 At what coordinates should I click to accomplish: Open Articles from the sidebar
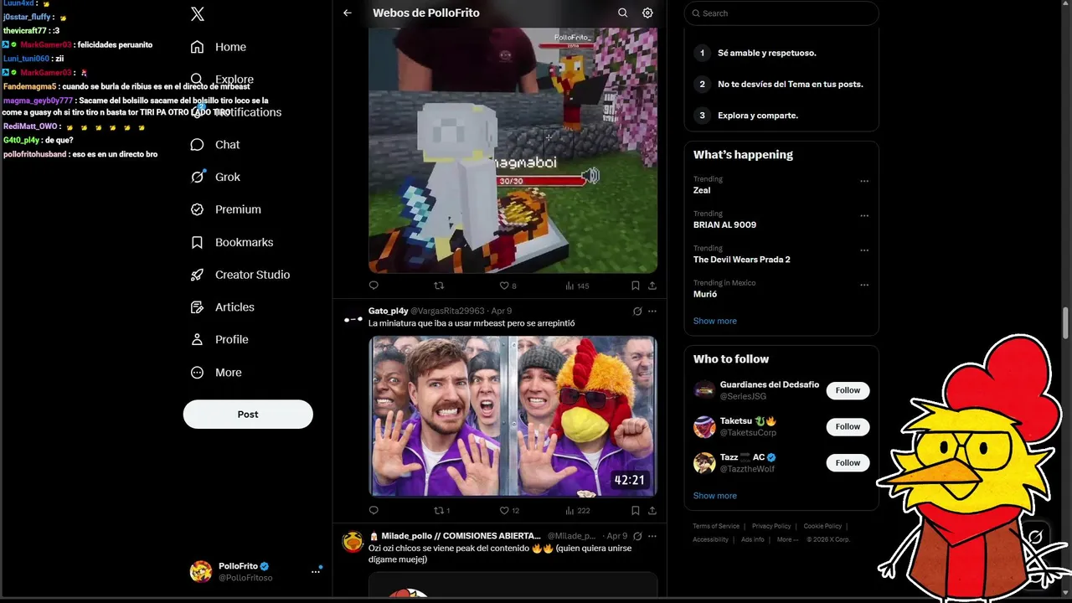223,307
